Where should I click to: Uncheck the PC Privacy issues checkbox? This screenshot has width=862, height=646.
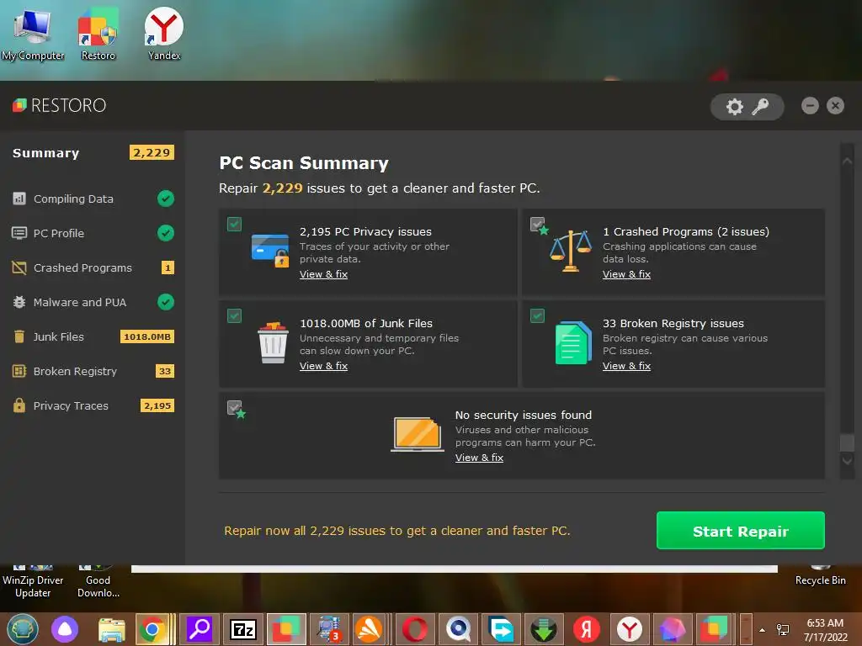[234, 224]
